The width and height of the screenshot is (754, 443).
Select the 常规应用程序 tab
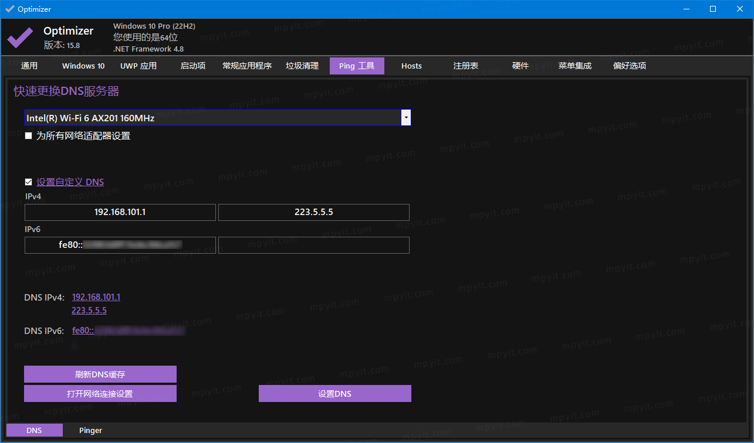click(247, 66)
